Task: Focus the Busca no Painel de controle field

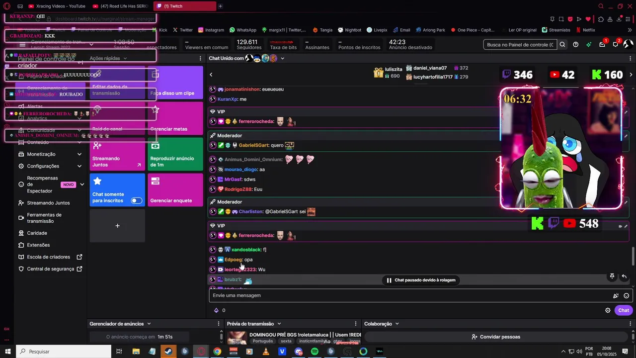Action: pos(520,45)
